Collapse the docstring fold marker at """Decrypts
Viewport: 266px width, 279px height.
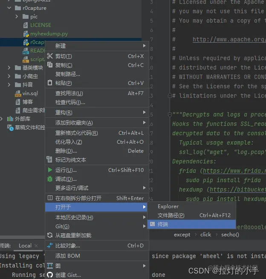click(170, 115)
